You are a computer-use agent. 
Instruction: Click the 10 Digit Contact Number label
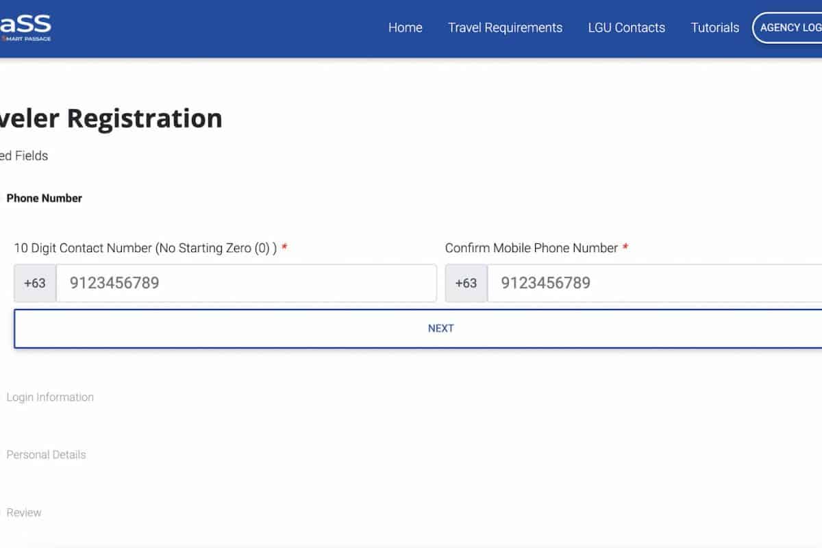(145, 248)
